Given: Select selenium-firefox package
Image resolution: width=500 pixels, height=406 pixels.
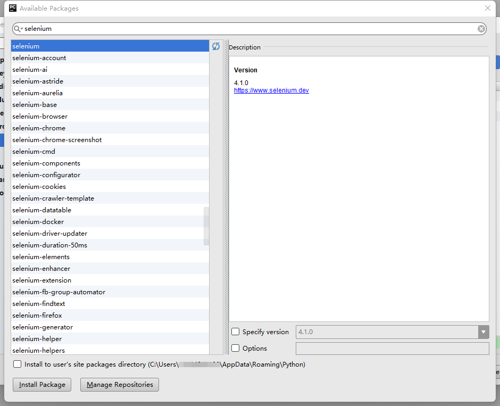Looking at the screenshot, I should coord(110,315).
